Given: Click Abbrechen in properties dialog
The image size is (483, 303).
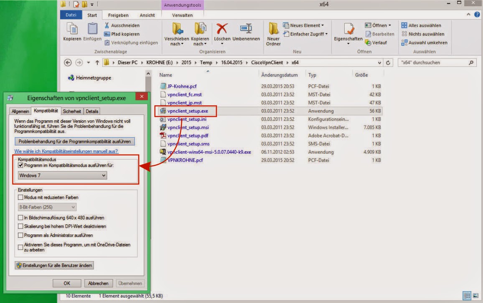Looking at the screenshot, I should pos(98,283).
